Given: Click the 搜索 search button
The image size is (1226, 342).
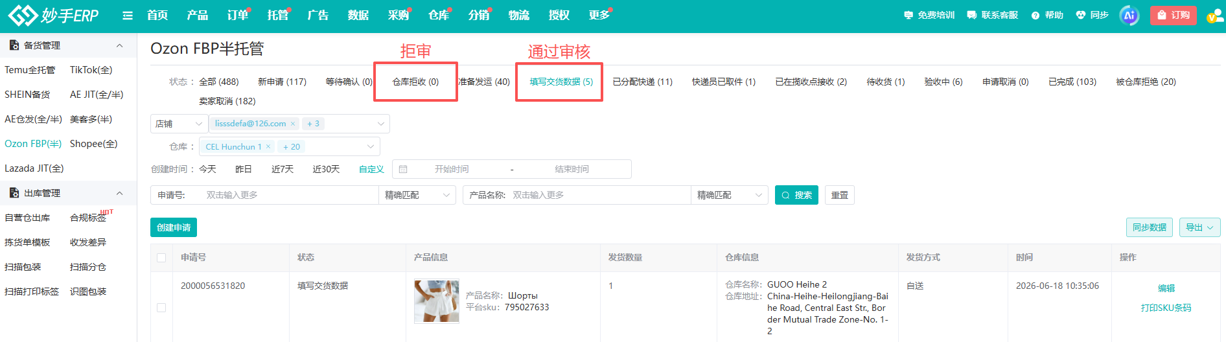Looking at the screenshot, I should [796, 195].
